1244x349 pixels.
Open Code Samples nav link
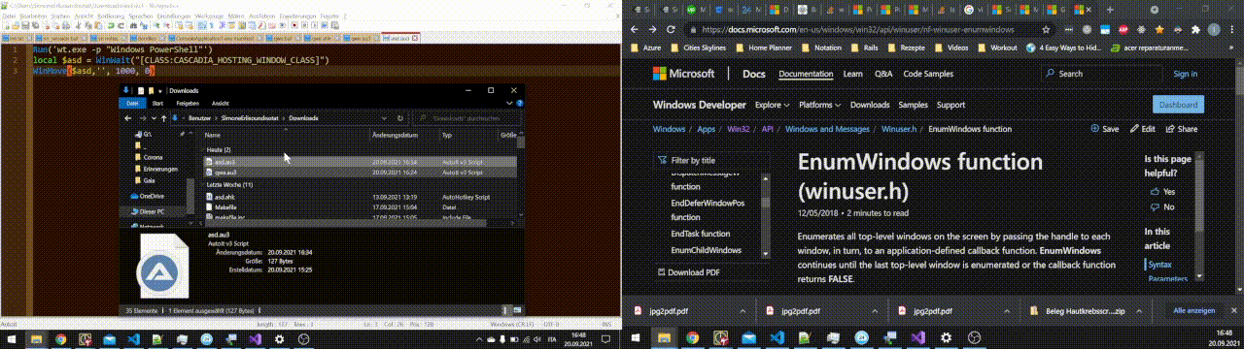(928, 74)
